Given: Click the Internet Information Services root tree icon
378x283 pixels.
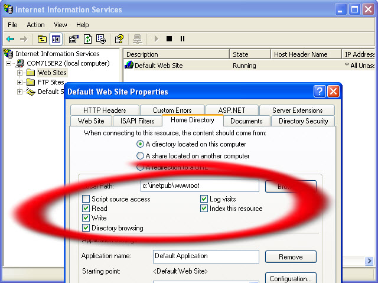Looking at the screenshot, I should tap(8, 54).
